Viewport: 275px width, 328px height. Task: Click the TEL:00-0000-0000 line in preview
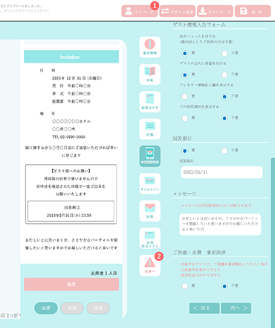pos(68,137)
